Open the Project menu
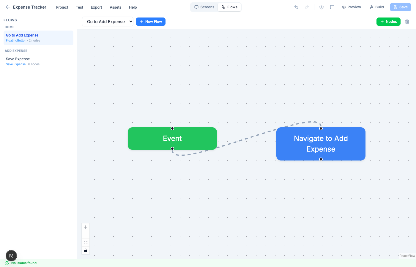This screenshot has width=416, height=267. [62, 7]
